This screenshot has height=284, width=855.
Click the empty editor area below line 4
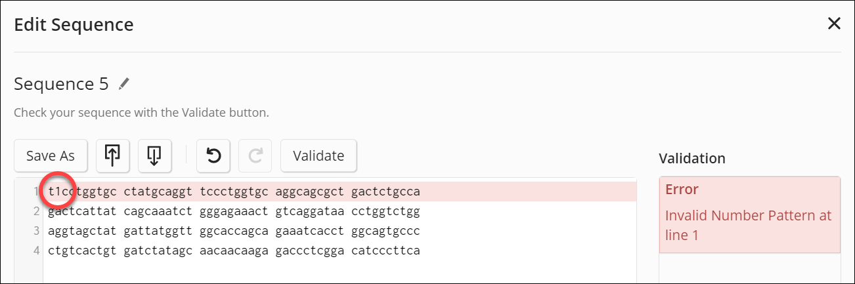[328, 272]
